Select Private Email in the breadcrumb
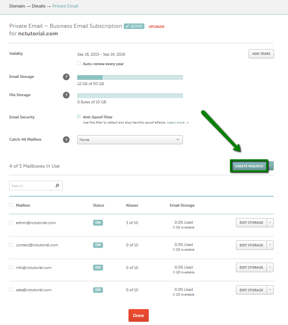This screenshot has width=288, height=325. [65, 6]
